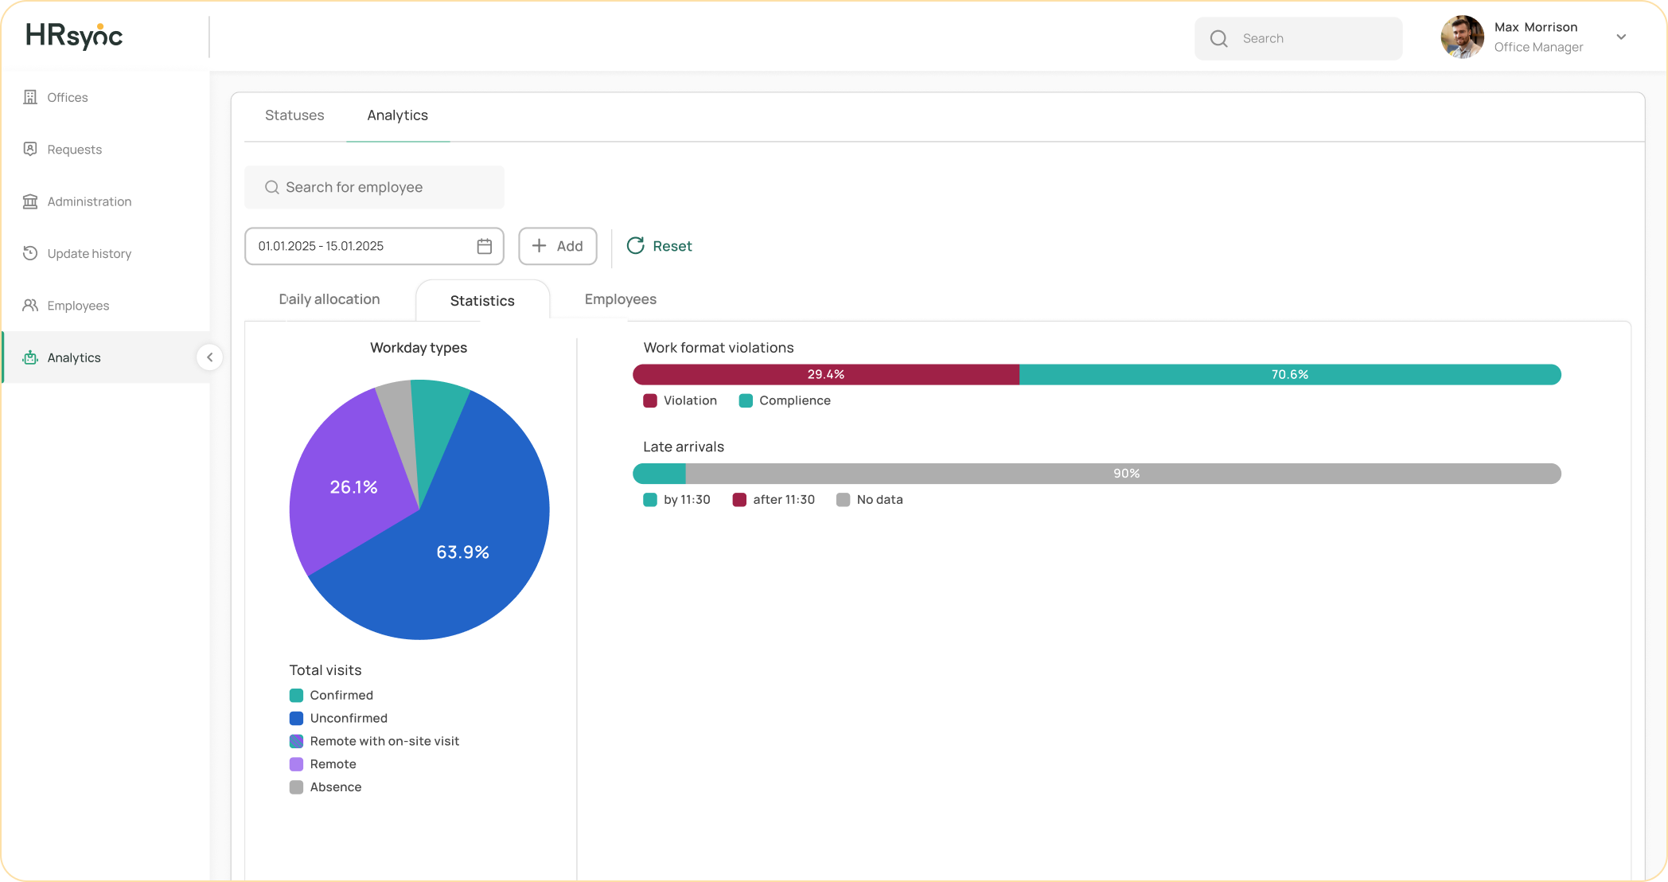
Task: Click the Requests sidebar icon
Action: 31,148
